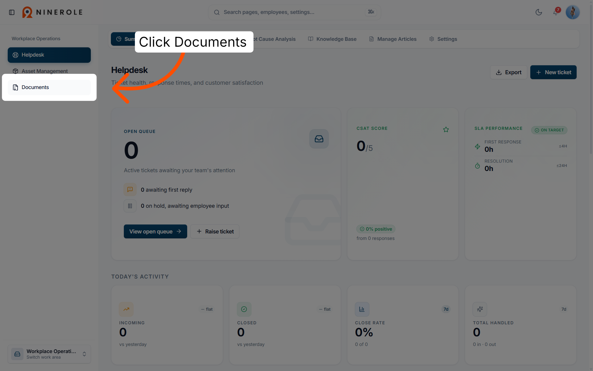
Task: Focus the search pages input field
Action: coord(294,12)
